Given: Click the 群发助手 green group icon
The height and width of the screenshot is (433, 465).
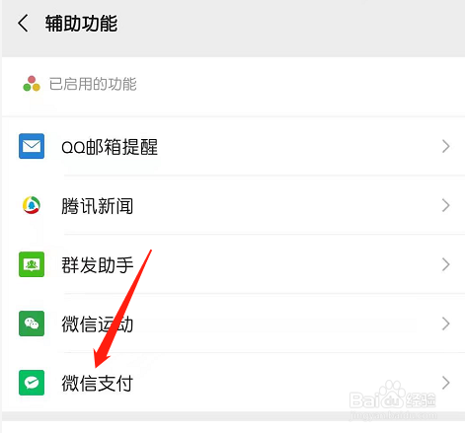Looking at the screenshot, I should point(32,264).
